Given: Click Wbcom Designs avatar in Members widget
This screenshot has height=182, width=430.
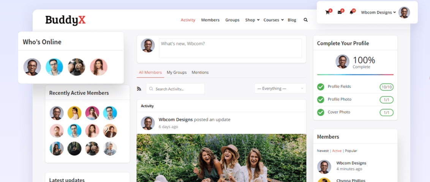Looking at the screenshot, I should click(324, 167).
